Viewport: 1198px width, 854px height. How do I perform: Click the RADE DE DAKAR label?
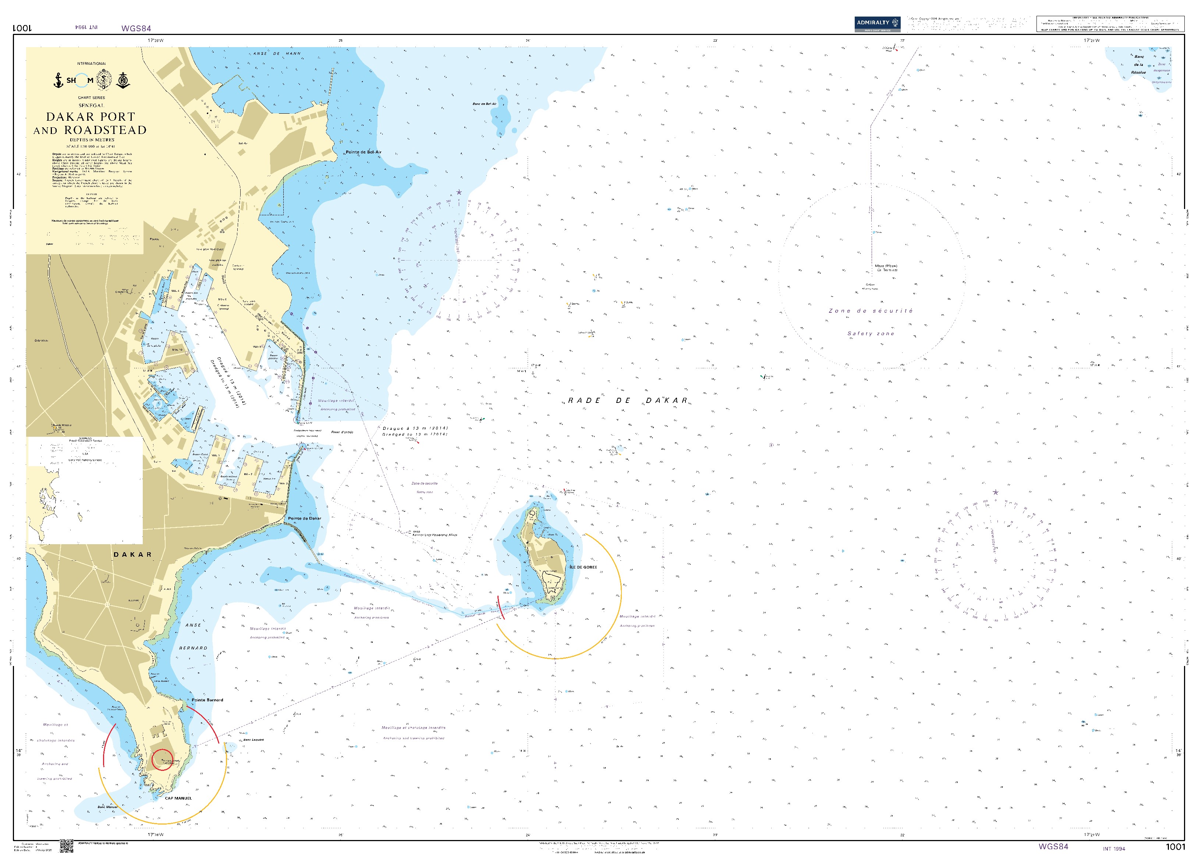pos(627,401)
